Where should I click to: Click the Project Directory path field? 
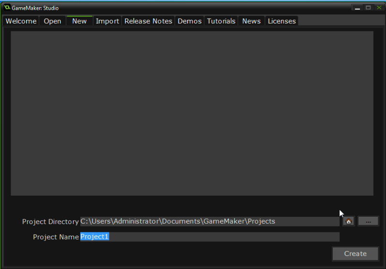210,221
